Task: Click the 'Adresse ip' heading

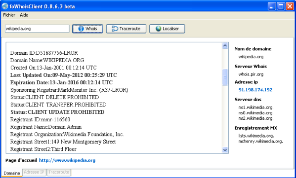Action: [246, 82]
